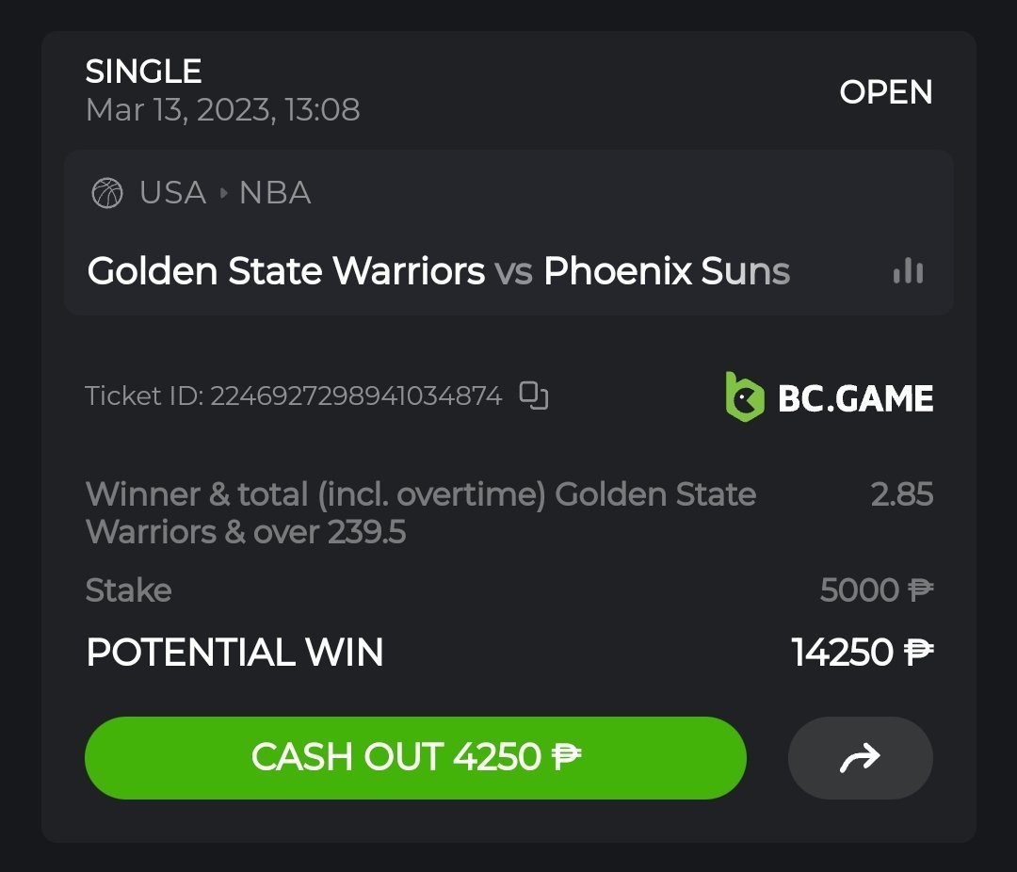Click the basketball sport icon

[x=107, y=194]
